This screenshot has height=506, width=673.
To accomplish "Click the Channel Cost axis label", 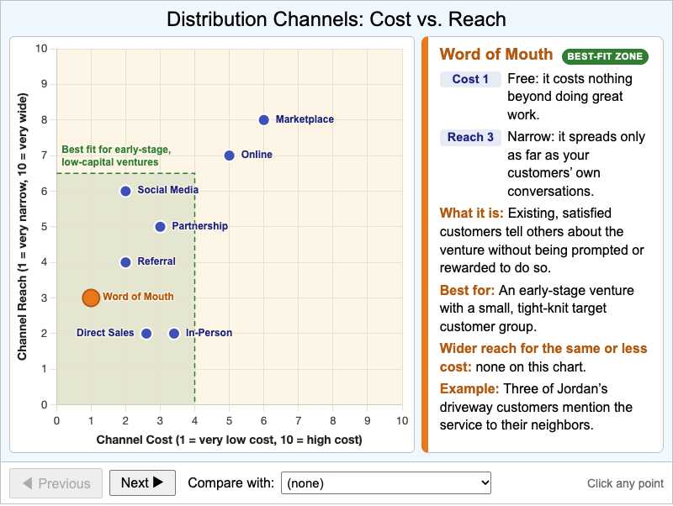I will [229, 440].
